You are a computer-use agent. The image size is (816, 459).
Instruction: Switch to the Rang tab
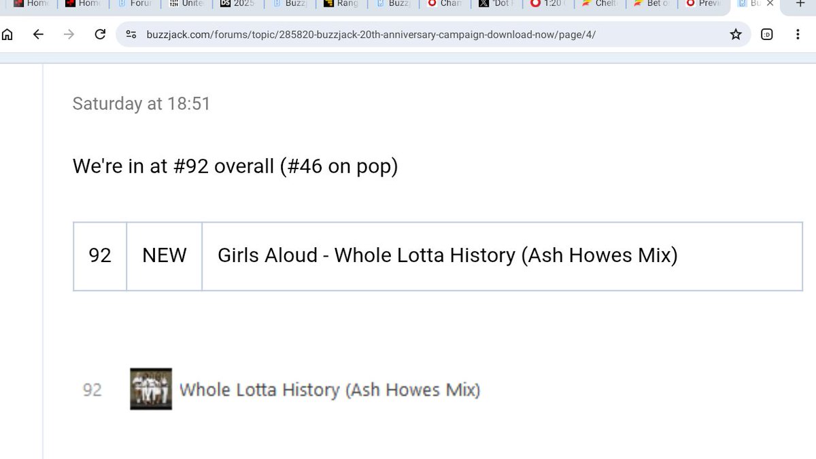click(x=341, y=3)
